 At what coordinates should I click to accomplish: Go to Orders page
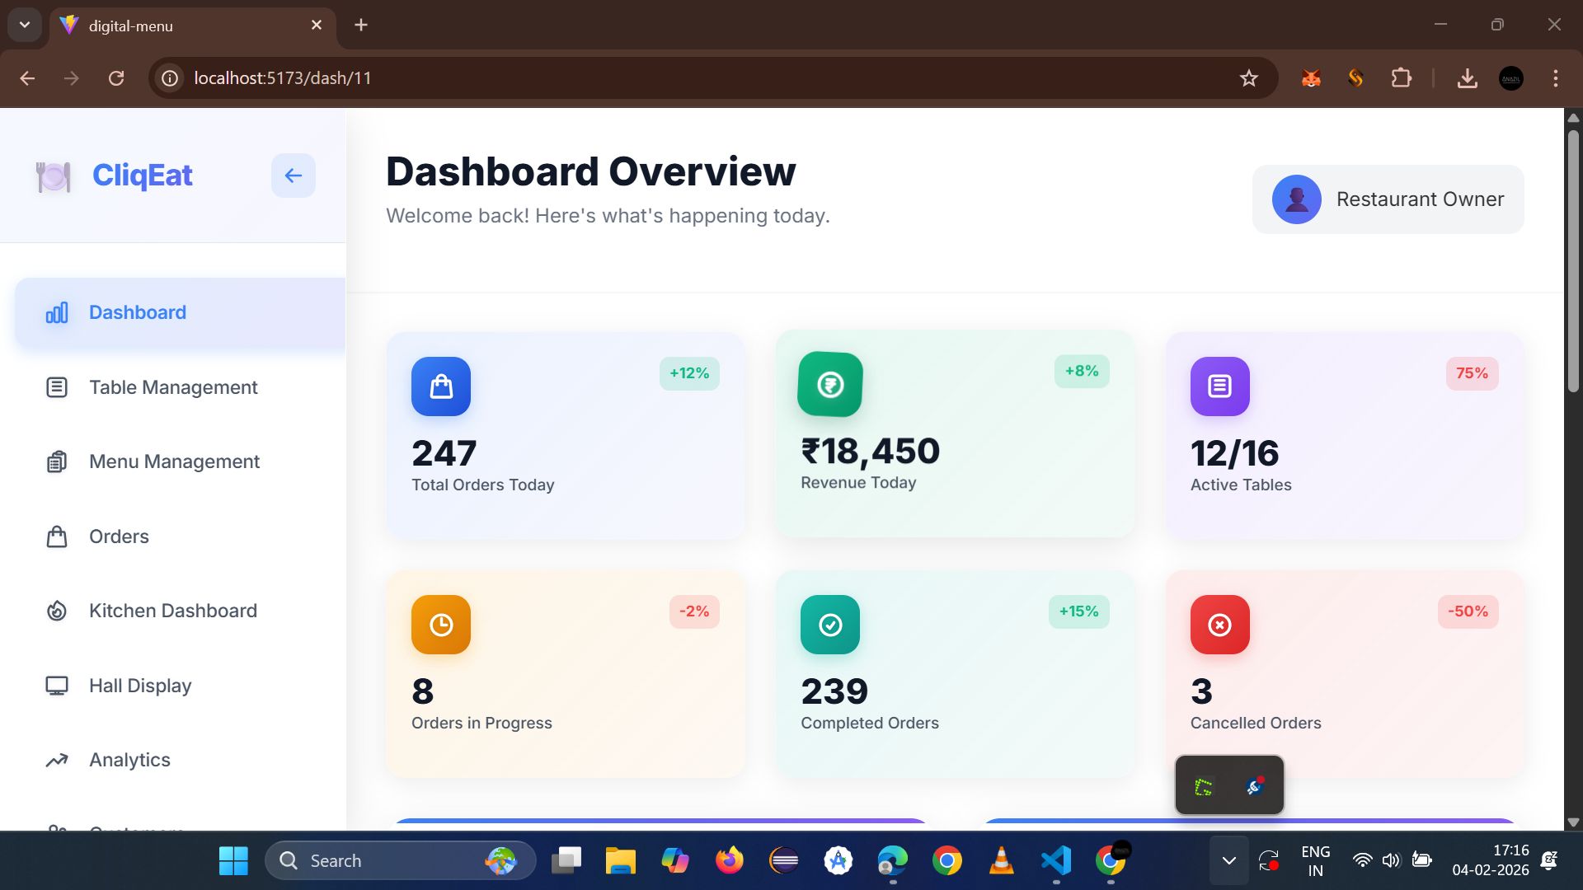pyautogui.click(x=180, y=536)
